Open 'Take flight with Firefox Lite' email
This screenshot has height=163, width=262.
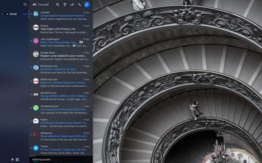(58, 29)
